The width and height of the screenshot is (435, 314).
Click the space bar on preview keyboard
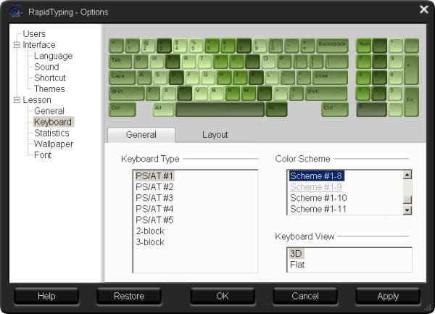[220, 110]
